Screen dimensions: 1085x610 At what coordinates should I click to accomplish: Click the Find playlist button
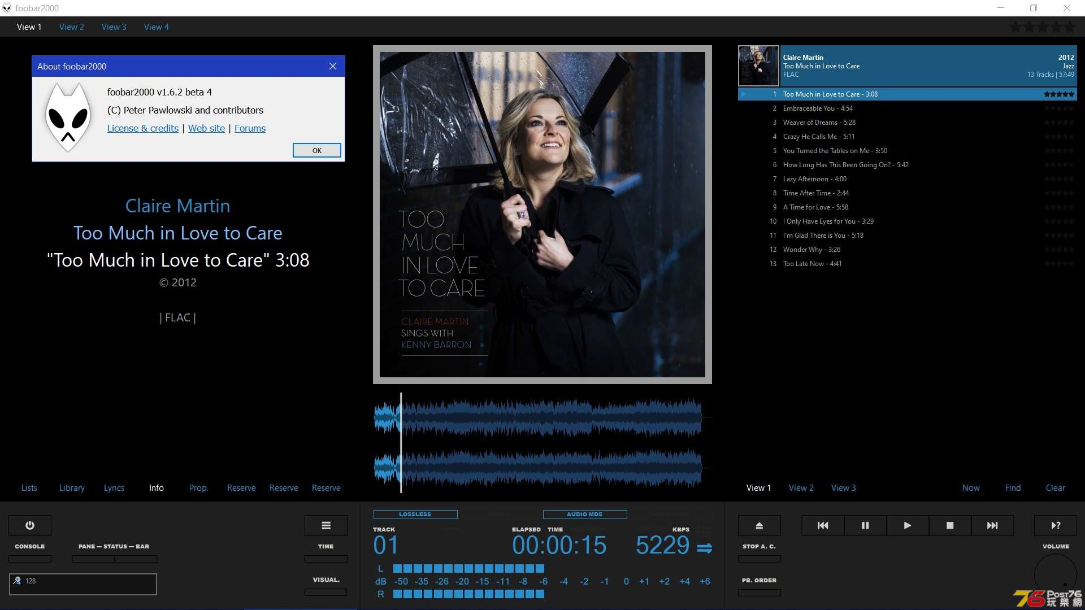(1013, 488)
